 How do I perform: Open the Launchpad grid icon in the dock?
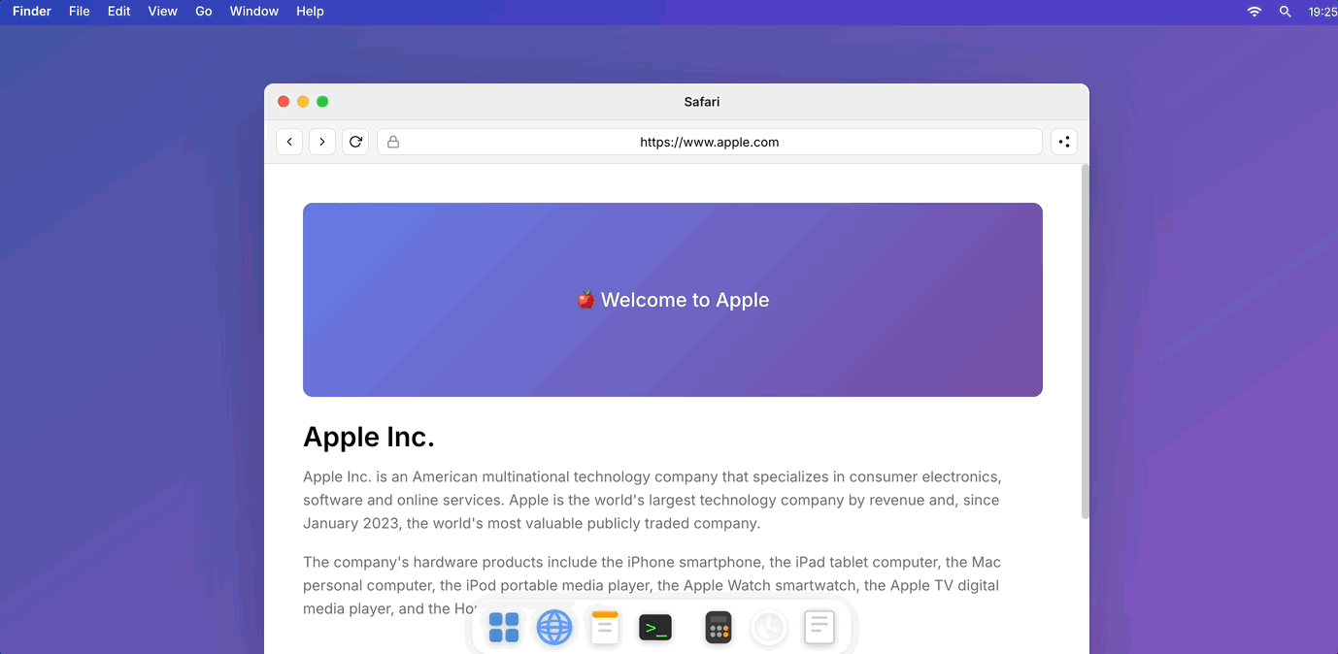coord(504,628)
